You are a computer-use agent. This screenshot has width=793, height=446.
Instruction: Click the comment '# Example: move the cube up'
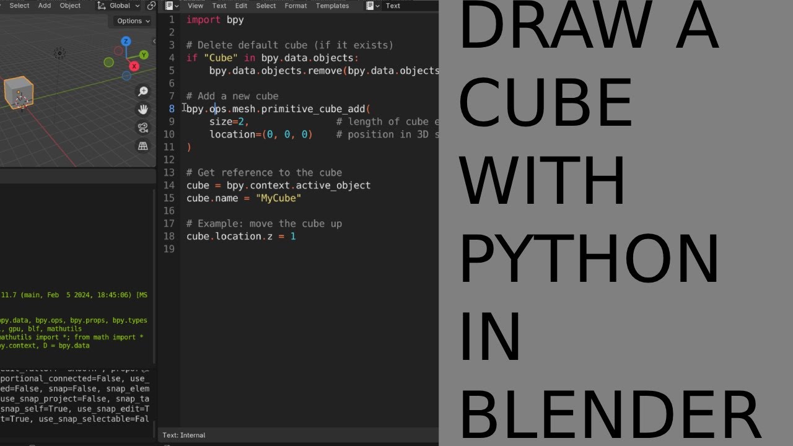[x=264, y=224]
